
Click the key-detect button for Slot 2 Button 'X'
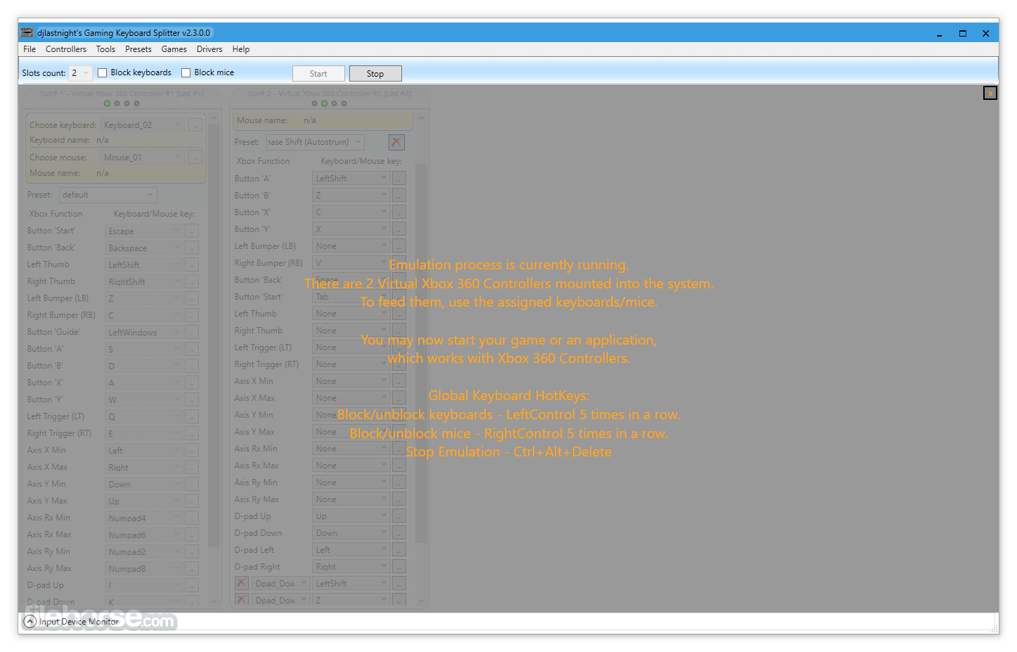click(x=399, y=212)
